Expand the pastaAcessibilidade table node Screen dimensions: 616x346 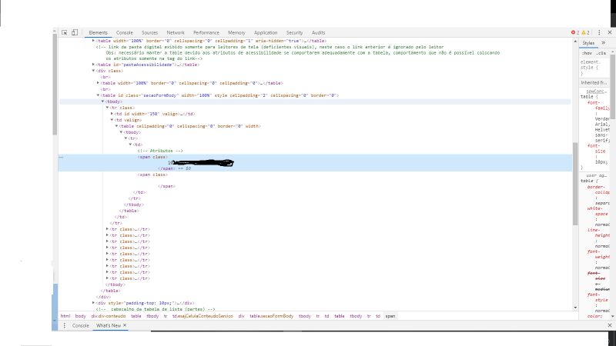click(x=93, y=65)
